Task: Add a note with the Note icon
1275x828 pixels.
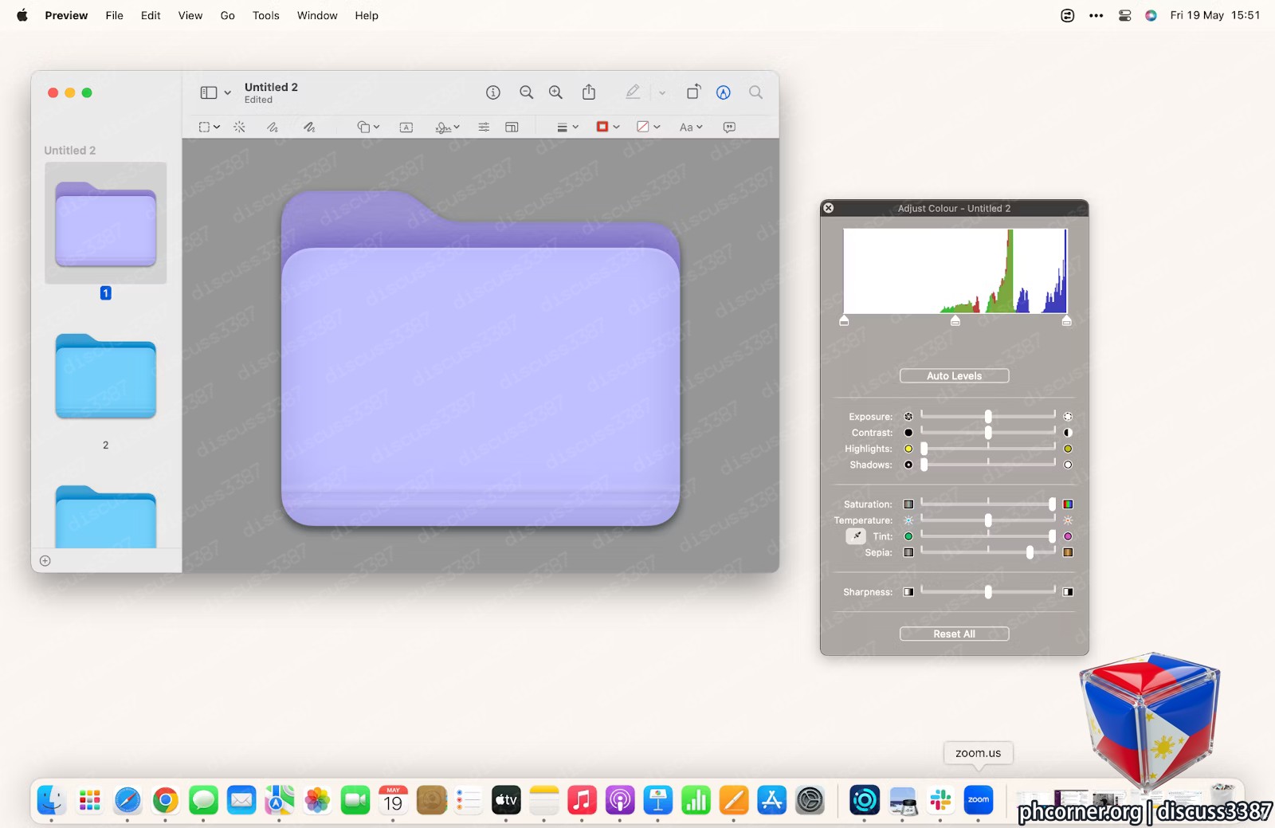Action: [x=729, y=127]
